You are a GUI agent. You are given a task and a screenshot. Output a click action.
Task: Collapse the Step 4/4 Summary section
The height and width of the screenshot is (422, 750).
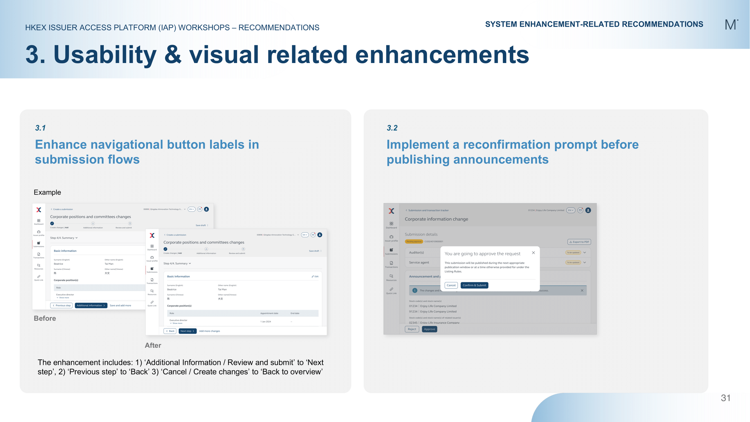190,263
